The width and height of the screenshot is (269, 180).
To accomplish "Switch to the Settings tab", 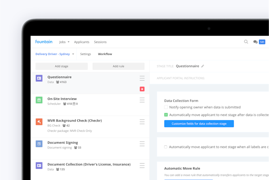I will (x=86, y=54).
